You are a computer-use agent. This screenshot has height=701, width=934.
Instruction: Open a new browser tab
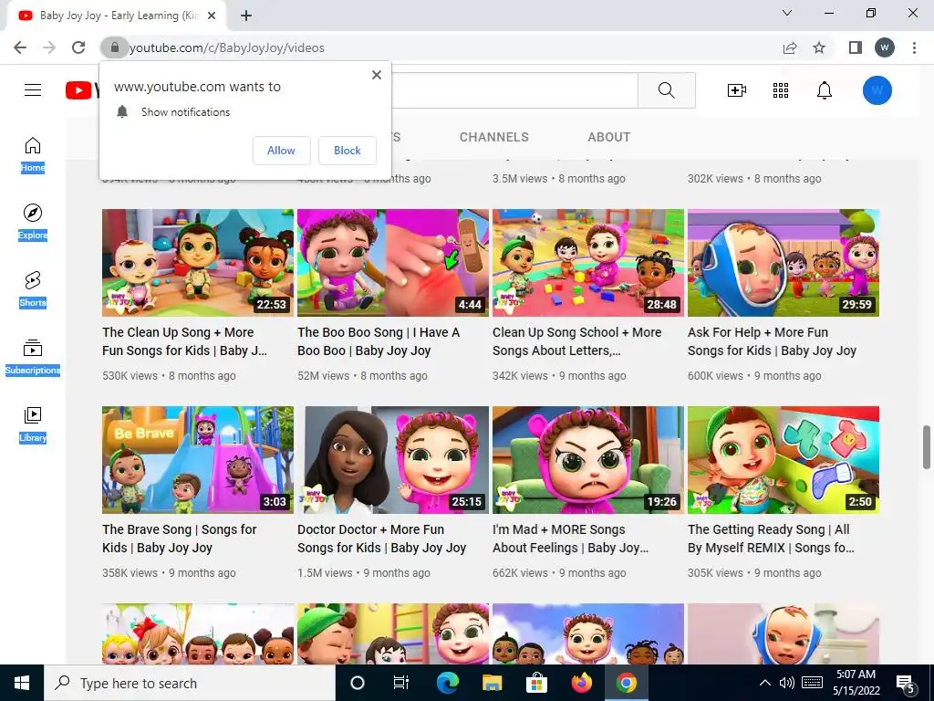246,16
